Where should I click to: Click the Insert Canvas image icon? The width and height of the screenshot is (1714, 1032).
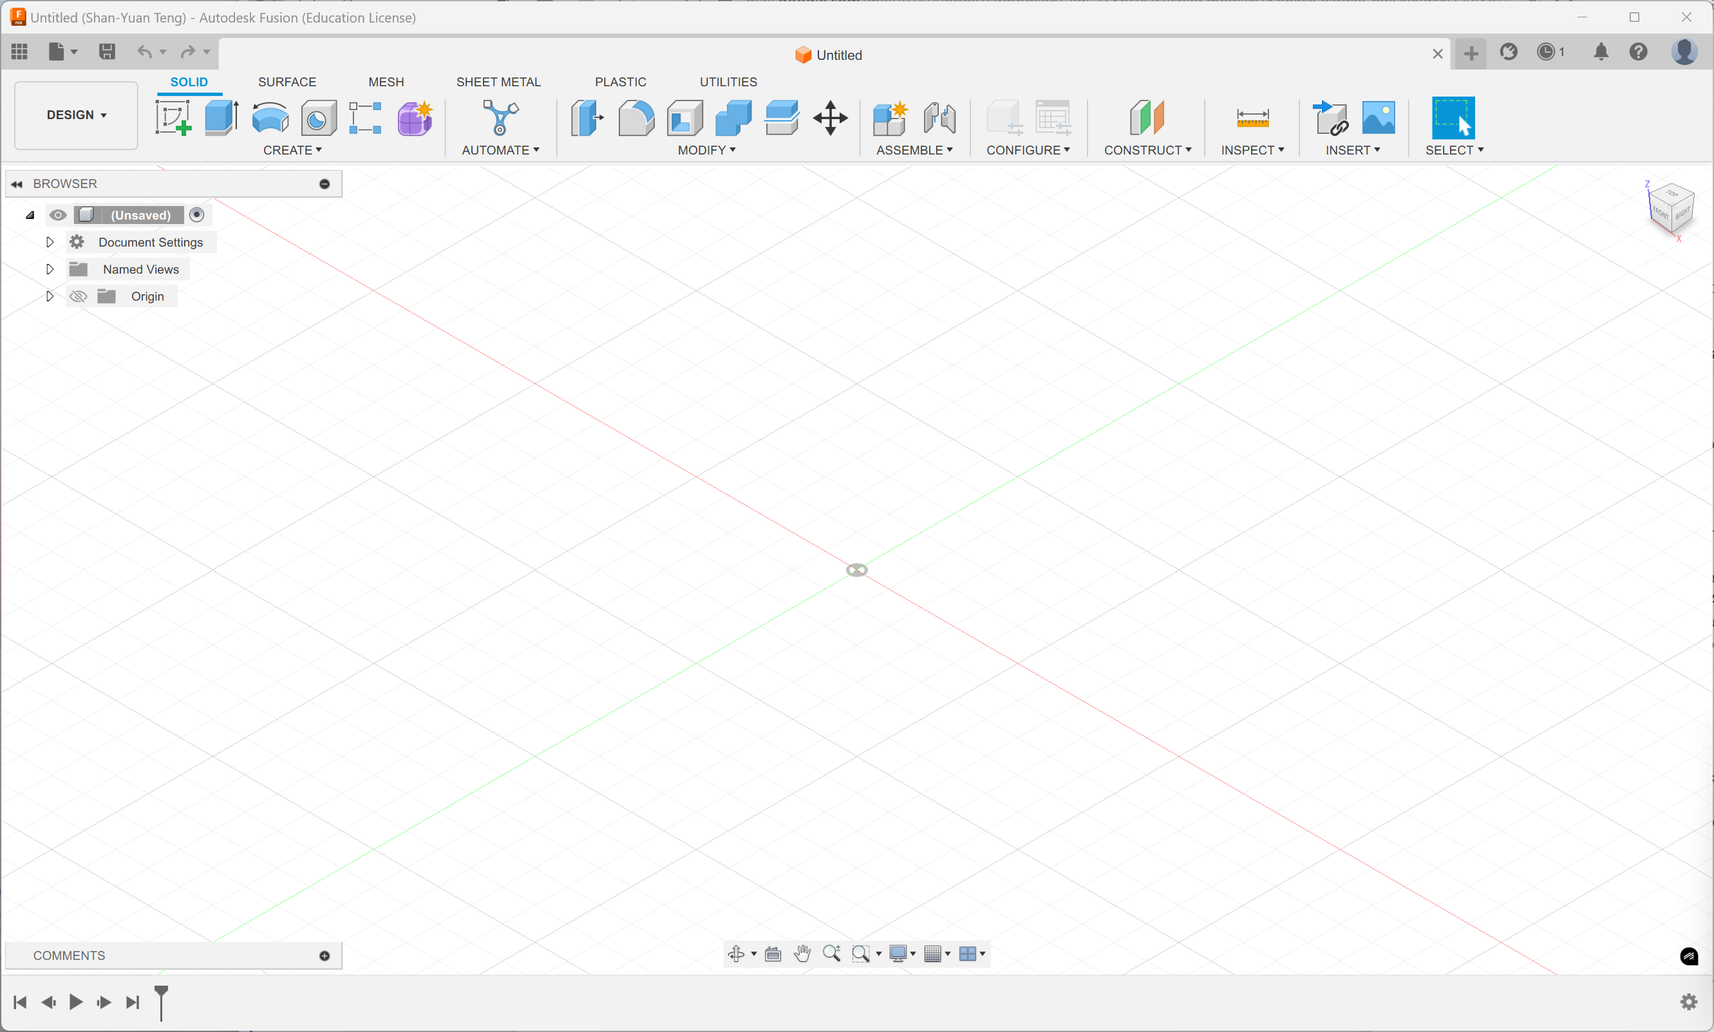[1378, 117]
